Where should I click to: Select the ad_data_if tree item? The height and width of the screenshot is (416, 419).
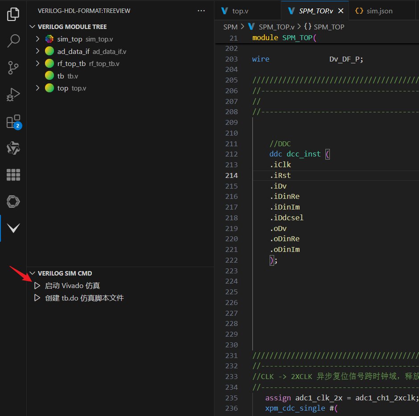73,51
